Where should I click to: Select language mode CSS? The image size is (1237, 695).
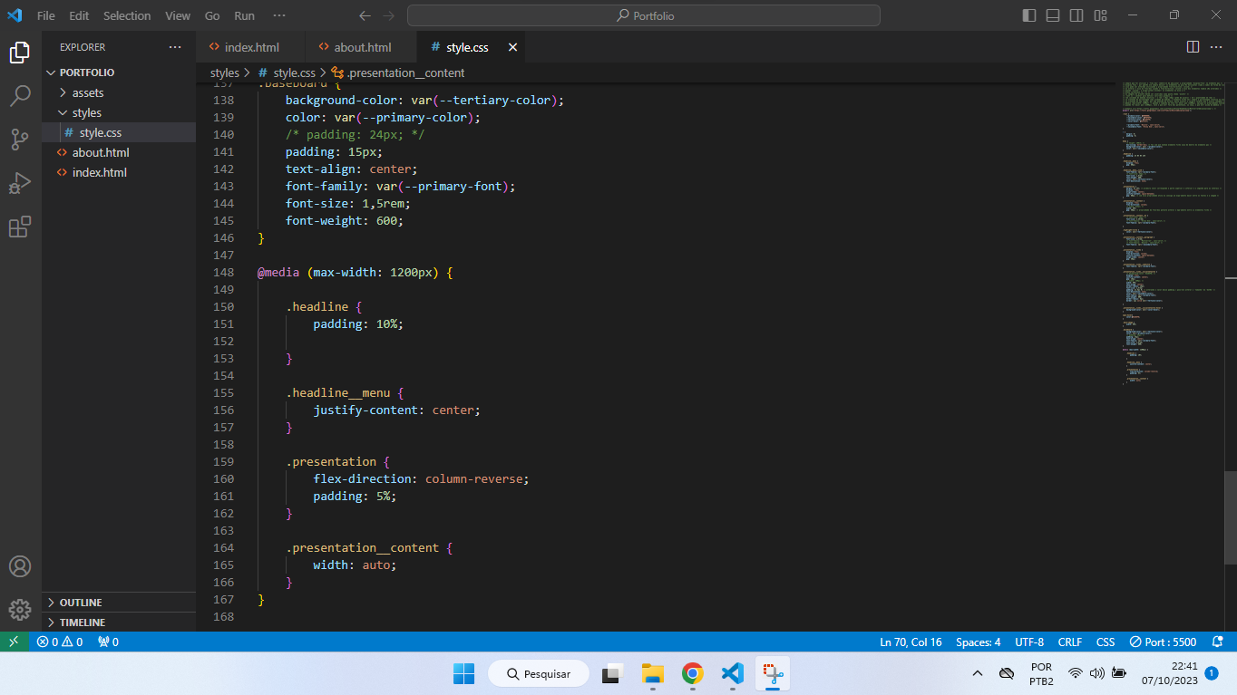pyautogui.click(x=1106, y=642)
